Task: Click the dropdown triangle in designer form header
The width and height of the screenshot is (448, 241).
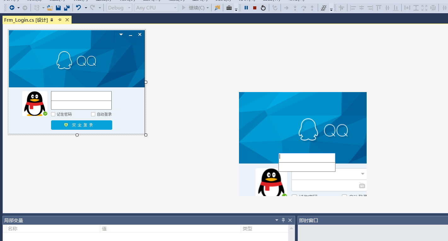Action: coord(121,35)
